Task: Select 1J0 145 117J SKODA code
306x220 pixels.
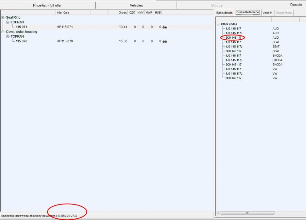Action: click(234, 60)
